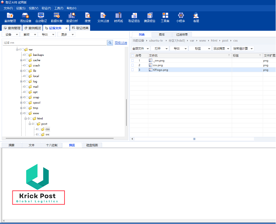Check the local folder checkbox

pyautogui.click(x=27, y=76)
